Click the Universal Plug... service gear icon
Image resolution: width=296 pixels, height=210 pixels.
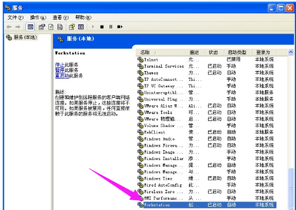(x=140, y=99)
